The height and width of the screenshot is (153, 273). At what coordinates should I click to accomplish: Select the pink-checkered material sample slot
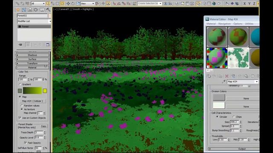tap(217, 58)
